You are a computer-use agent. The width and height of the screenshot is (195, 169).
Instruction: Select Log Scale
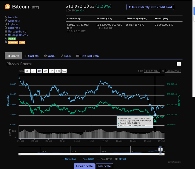104,166
